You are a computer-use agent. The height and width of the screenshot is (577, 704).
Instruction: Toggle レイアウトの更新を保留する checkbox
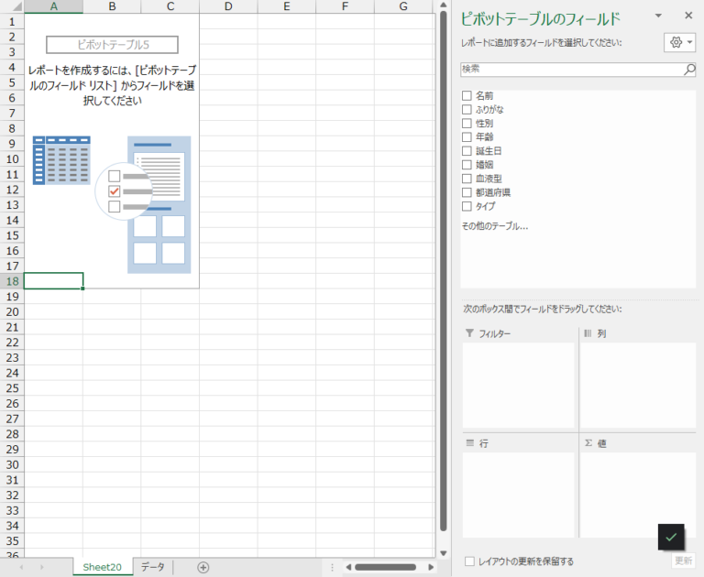[470, 561]
